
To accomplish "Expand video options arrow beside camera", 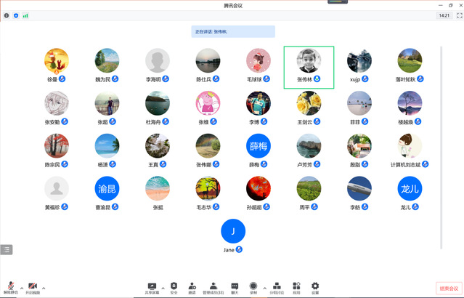I will click(44, 287).
